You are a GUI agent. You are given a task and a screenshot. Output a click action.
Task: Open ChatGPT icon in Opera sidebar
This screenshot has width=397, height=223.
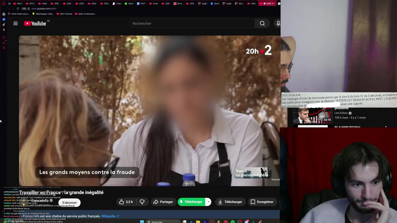4,14
